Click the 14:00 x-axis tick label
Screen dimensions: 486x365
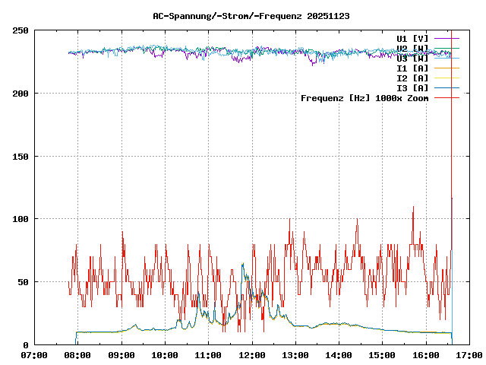click(338, 355)
